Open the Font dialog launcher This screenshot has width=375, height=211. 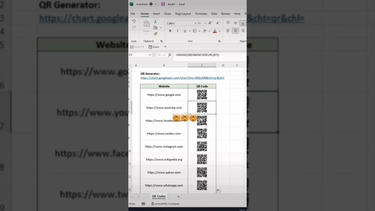tap(219, 41)
